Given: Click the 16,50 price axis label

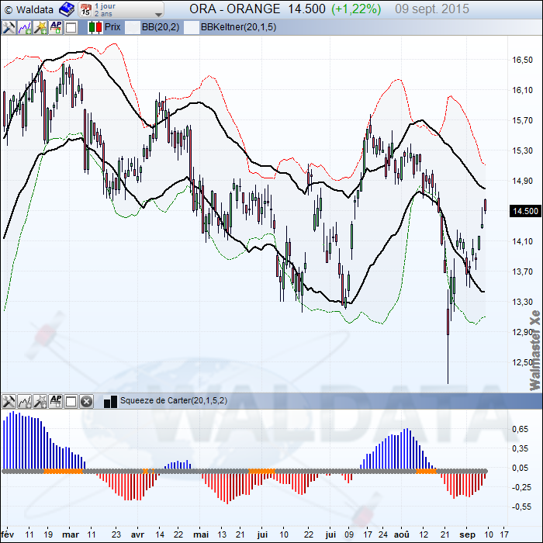Looking at the screenshot, I should point(523,60).
